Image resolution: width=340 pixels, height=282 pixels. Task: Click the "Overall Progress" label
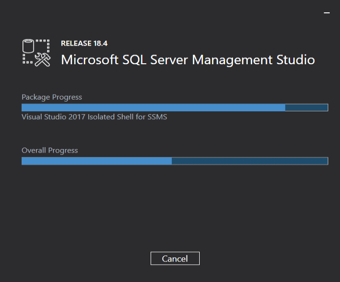click(50, 150)
